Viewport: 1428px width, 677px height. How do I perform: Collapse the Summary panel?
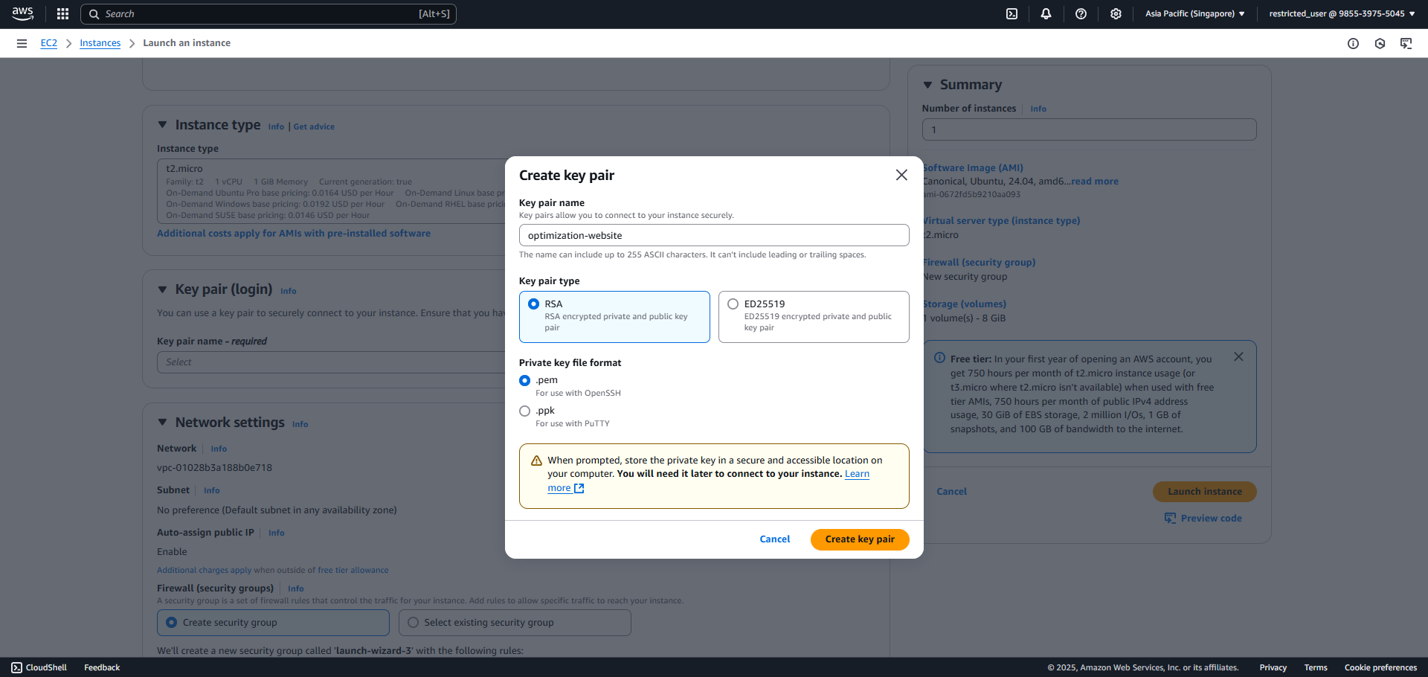(x=927, y=85)
